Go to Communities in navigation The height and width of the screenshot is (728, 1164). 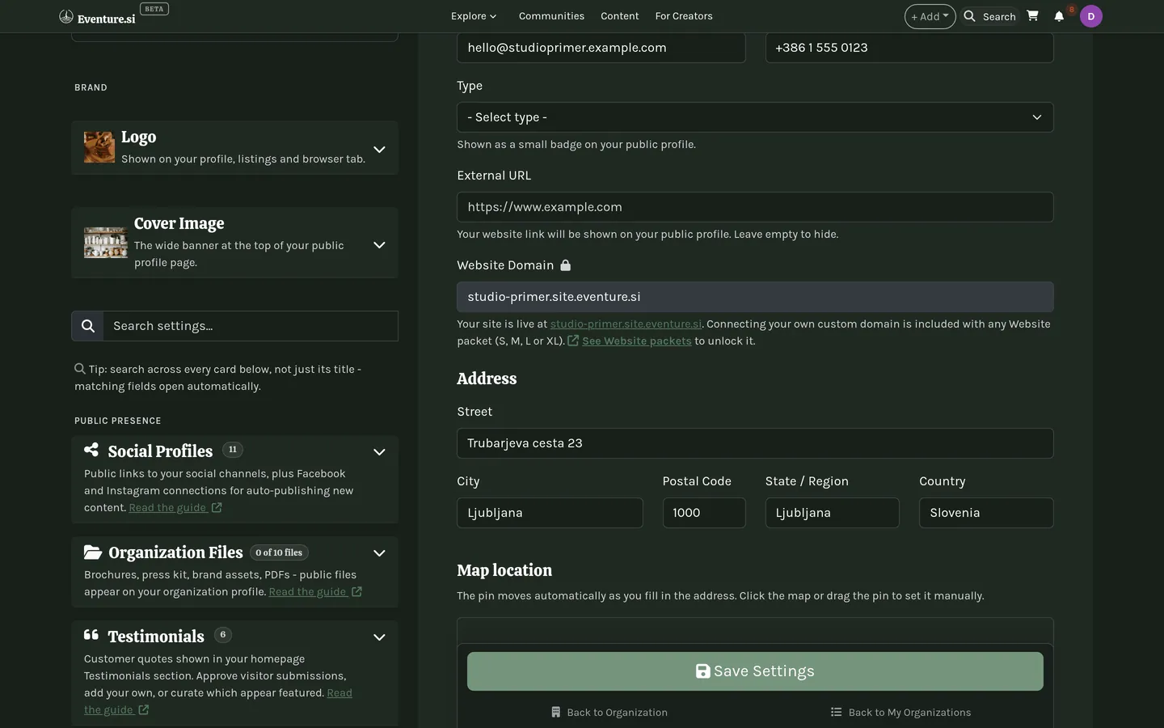[x=551, y=16]
